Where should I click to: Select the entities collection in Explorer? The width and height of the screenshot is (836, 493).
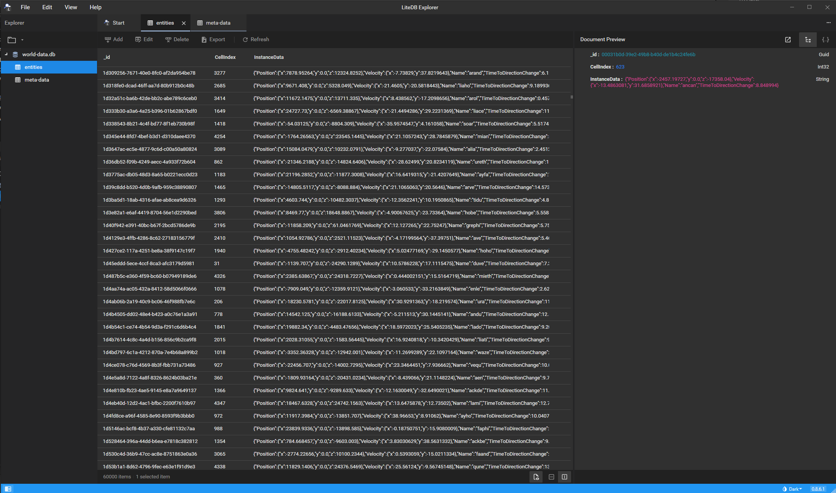pyautogui.click(x=49, y=67)
